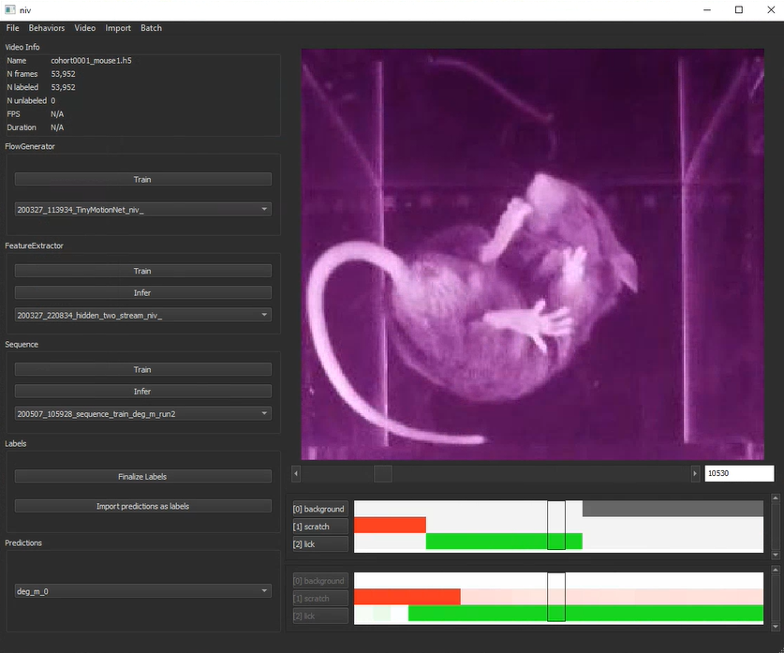The image size is (784, 653).
Task: Toggle the [2] lick label button
Action: click(319, 544)
